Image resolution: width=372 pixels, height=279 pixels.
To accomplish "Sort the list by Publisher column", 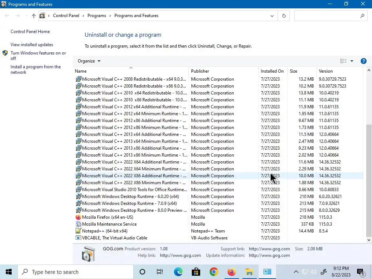I will [x=223, y=71].
